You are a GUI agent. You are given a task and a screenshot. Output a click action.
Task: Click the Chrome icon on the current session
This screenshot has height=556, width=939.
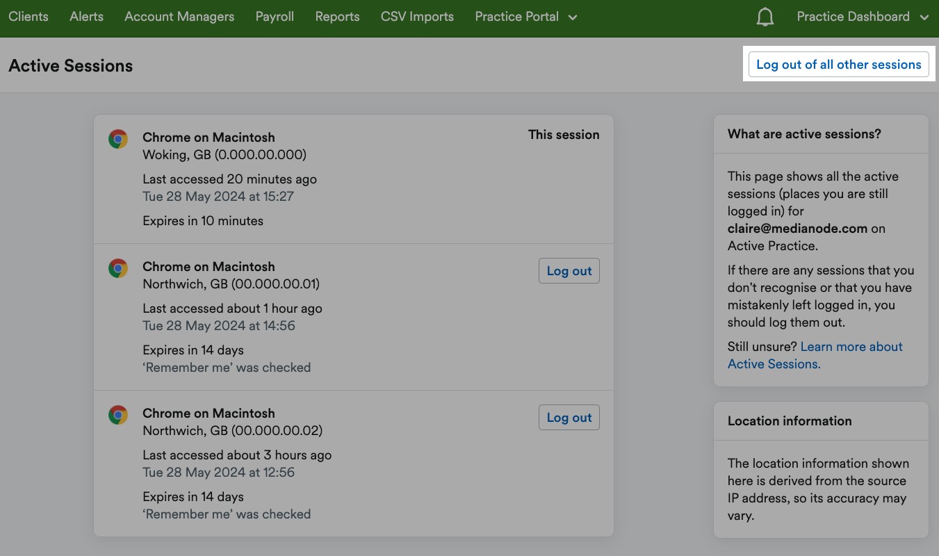[118, 139]
